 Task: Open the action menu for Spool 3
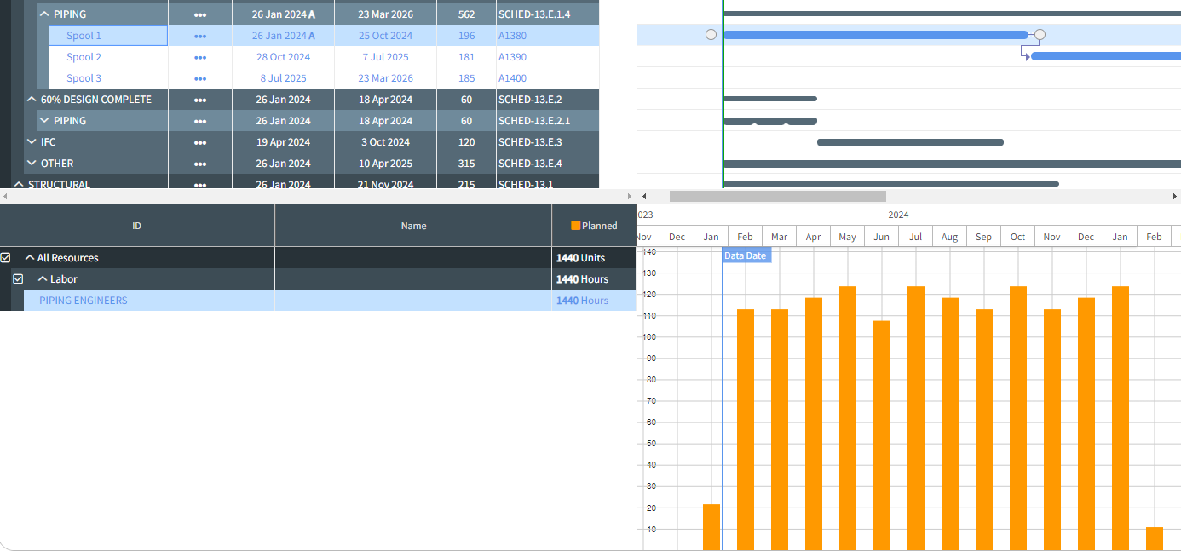click(x=199, y=77)
